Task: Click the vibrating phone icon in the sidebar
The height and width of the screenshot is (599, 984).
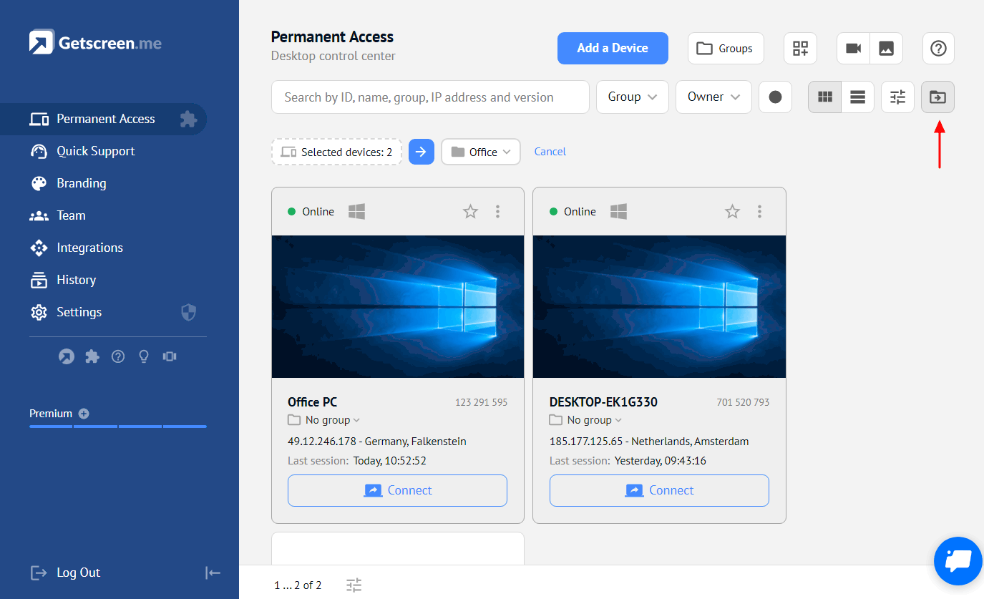Action: 170,356
